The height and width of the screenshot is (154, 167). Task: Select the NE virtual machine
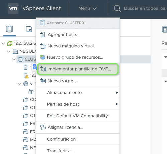[30, 148]
